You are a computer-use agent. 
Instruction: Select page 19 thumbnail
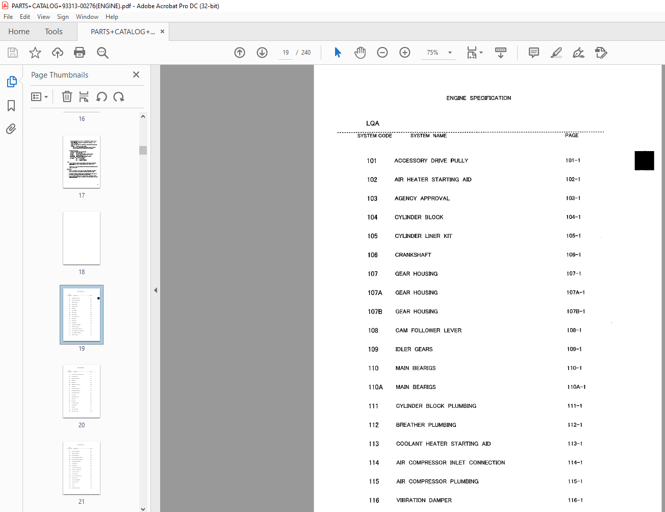pyautogui.click(x=82, y=314)
